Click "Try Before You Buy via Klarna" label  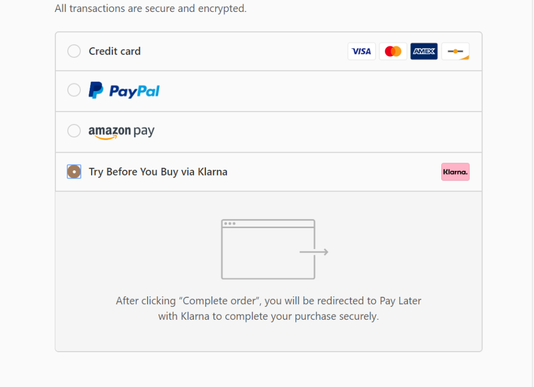[158, 172]
